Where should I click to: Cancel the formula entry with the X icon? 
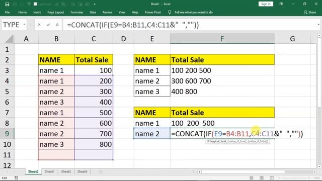[x=39, y=25]
